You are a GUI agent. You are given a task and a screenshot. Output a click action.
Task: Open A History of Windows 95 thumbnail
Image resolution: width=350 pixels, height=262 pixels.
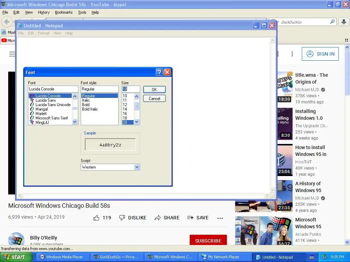(x=285, y=196)
